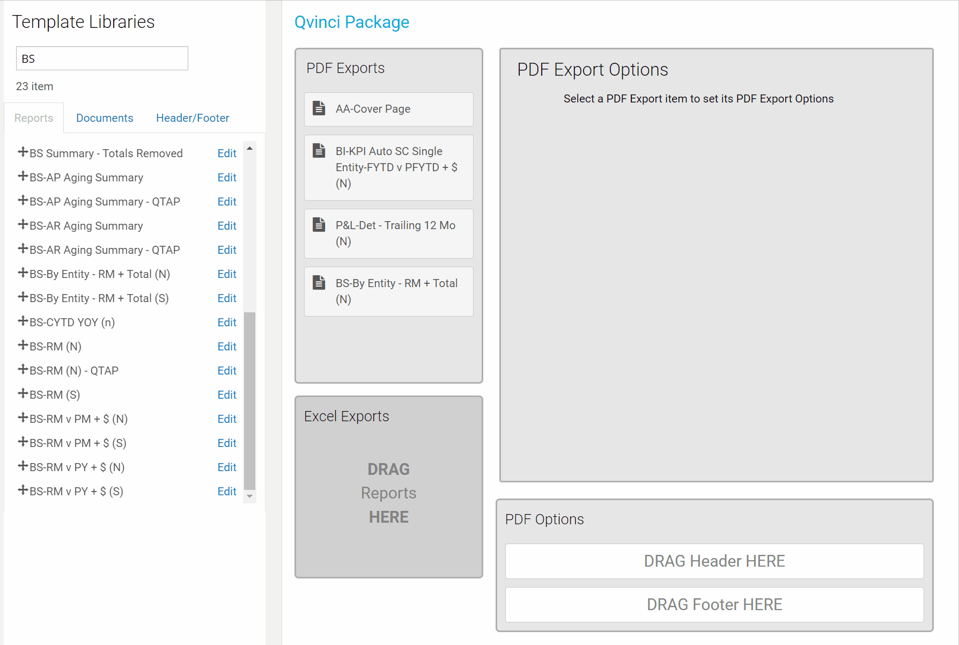Edit the BS-AP Aging Summary report

(x=227, y=178)
